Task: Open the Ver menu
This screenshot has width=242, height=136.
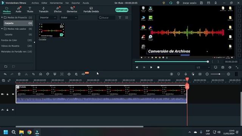Action: pyautogui.click(x=67, y=3)
